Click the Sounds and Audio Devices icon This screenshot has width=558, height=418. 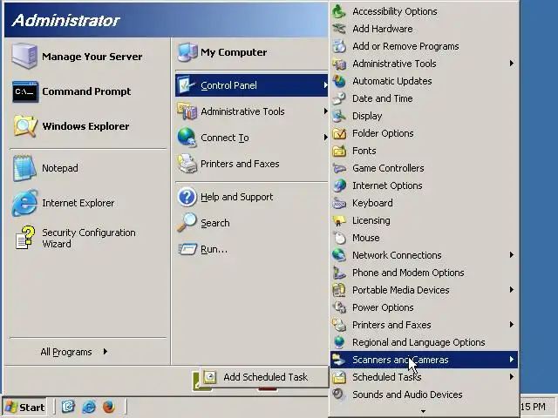click(339, 394)
